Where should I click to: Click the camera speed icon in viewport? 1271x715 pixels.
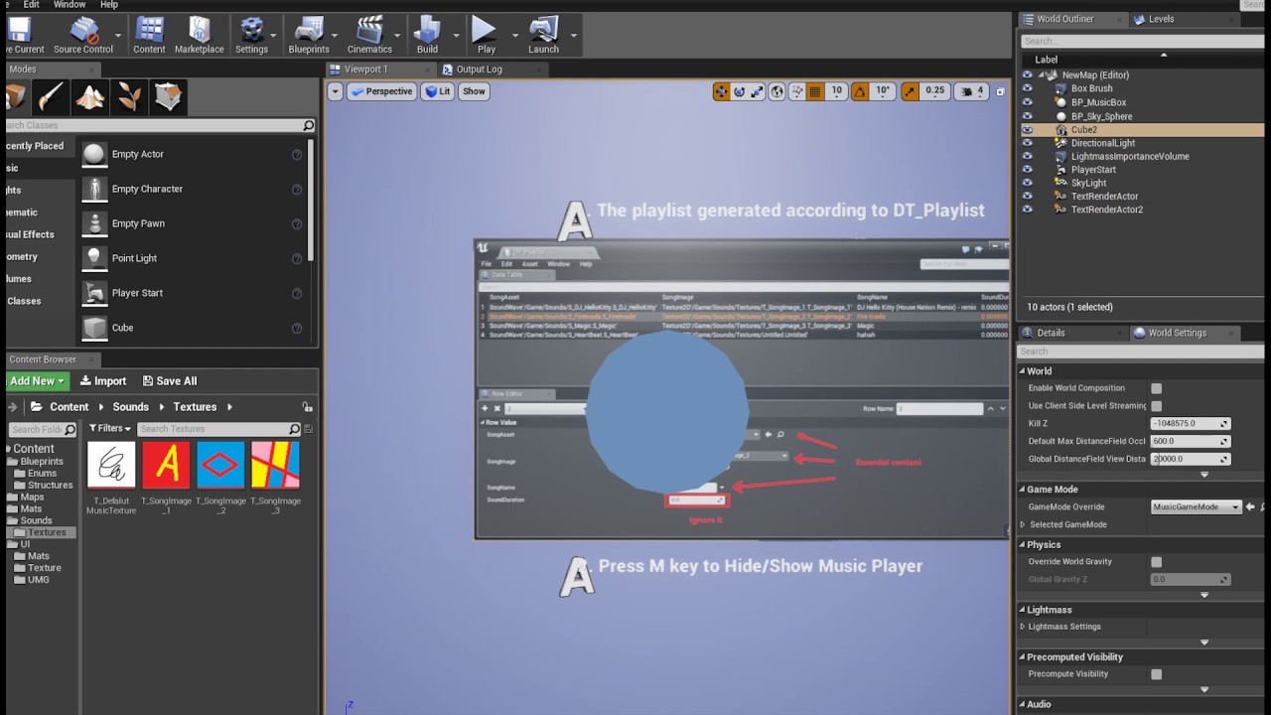[x=965, y=91]
